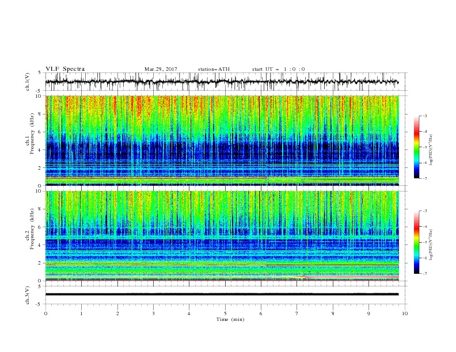Click the lower PSD color scale bar
The image size is (456, 352).
[417, 242]
